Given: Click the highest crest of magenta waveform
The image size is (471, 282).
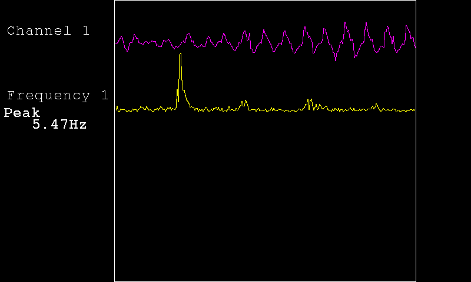Looking at the screenshot, I should 346,23.
